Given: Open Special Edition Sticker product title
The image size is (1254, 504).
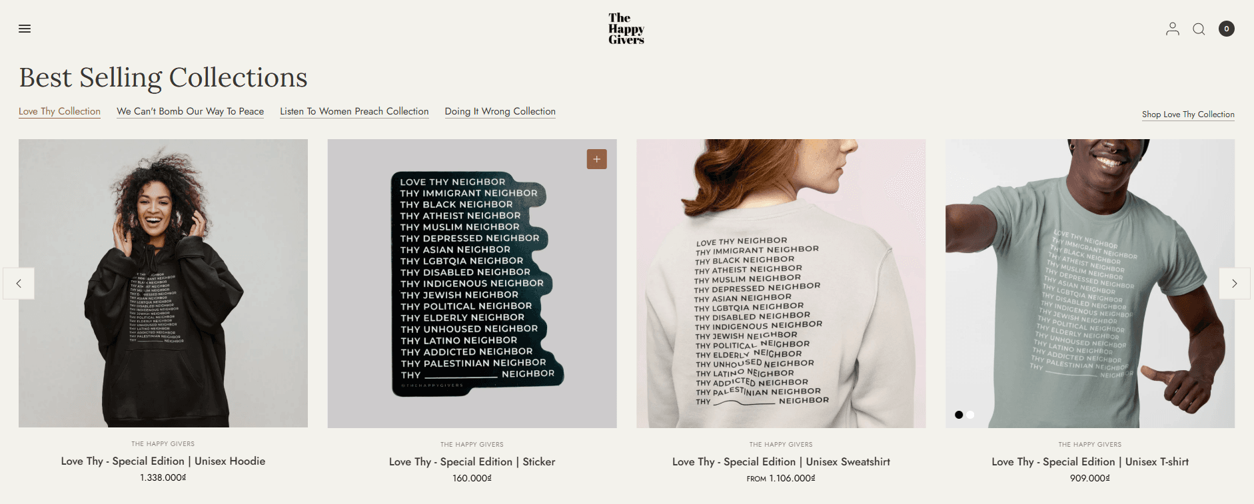Looking at the screenshot, I should [x=472, y=461].
